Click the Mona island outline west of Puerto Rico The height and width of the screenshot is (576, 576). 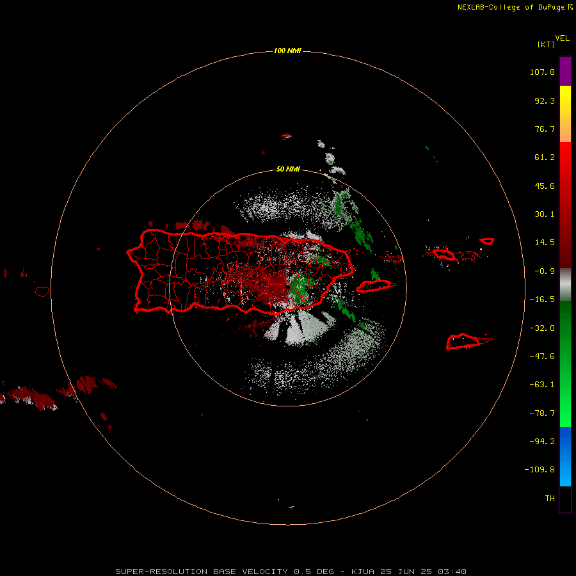(42, 292)
